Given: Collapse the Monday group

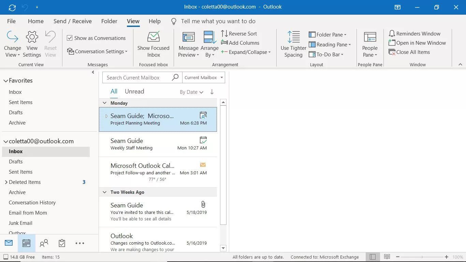Looking at the screenshot, I should point(105,103).
